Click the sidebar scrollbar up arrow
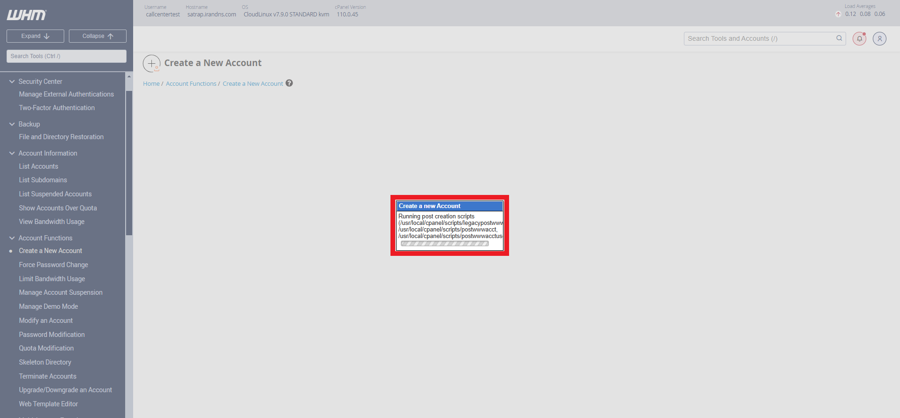This screenshot has width=900, height=418. coord(129,76)
